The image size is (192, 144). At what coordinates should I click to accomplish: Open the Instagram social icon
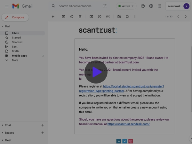(x=131, y=141)
